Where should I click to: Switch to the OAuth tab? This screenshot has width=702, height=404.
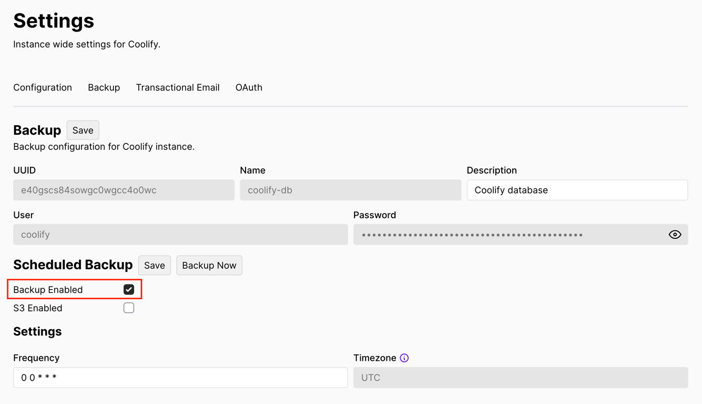pos(249,87)
